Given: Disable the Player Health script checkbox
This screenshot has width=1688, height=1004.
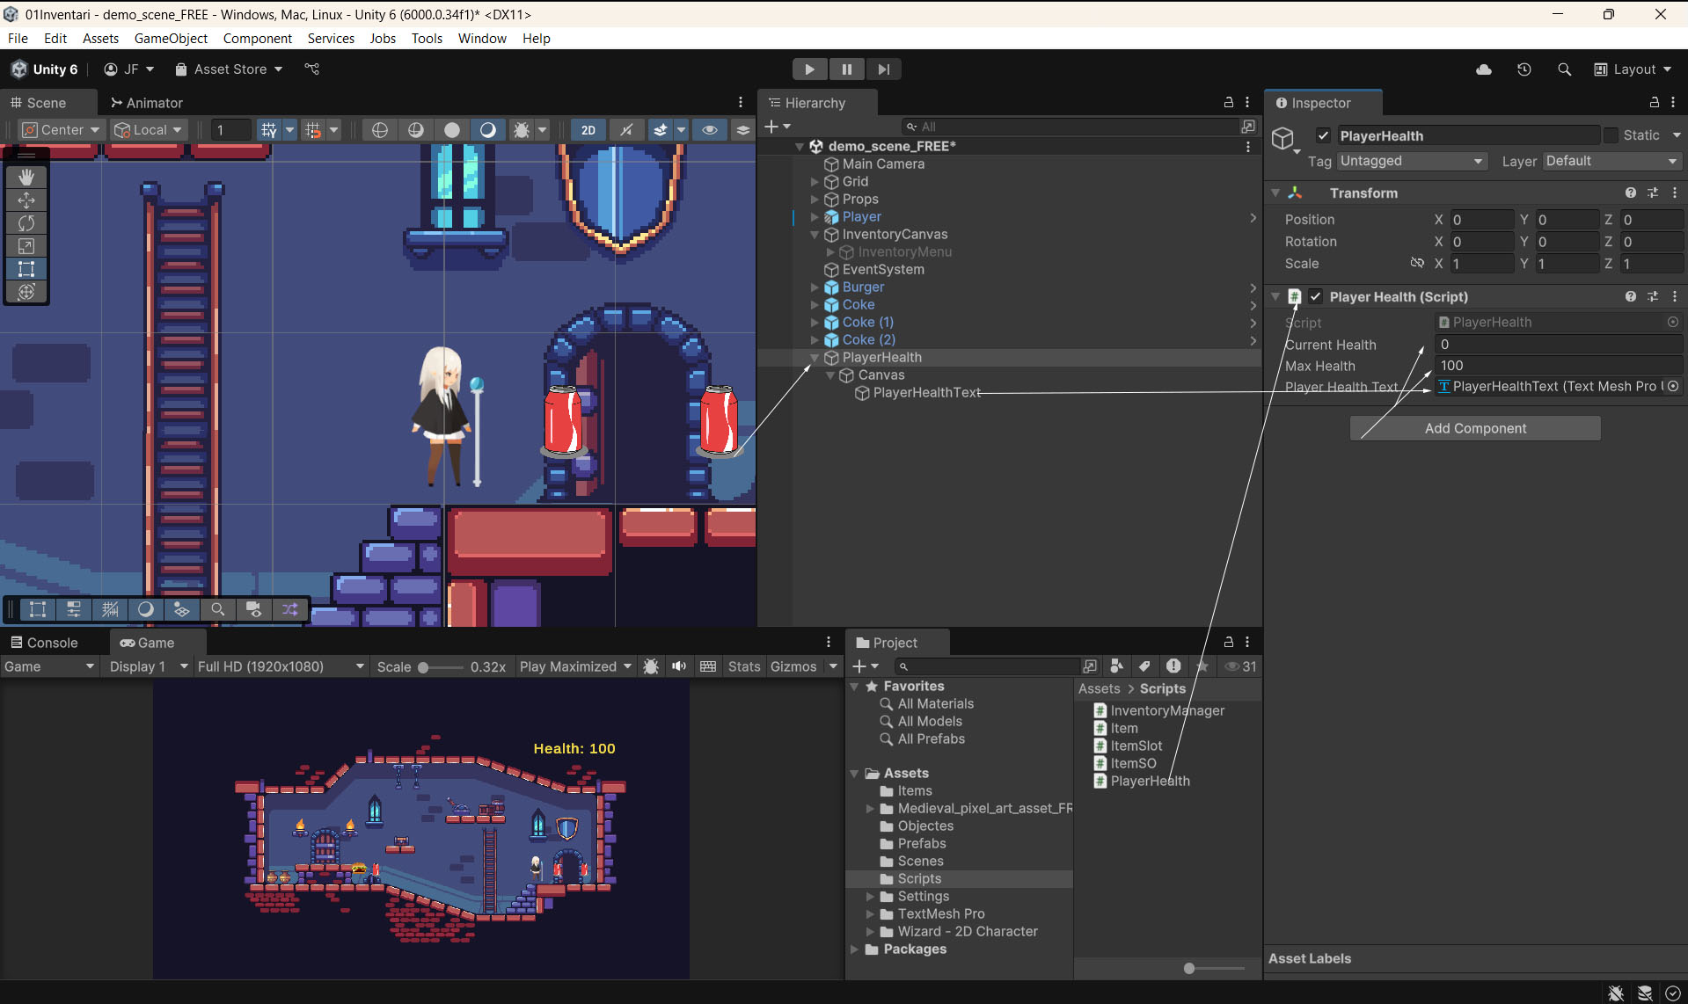Looking at the screenshot, I should coord(1316,297).
